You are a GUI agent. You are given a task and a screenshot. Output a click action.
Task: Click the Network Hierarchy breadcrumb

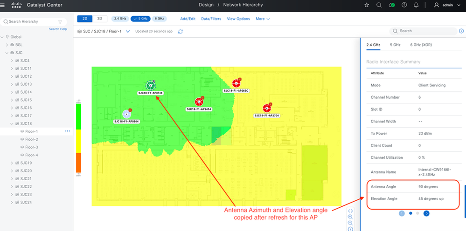(243, 5)
